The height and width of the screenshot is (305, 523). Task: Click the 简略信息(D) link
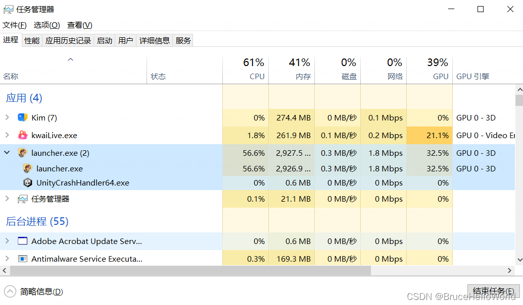pyautogui.click(x=41, y=292)
